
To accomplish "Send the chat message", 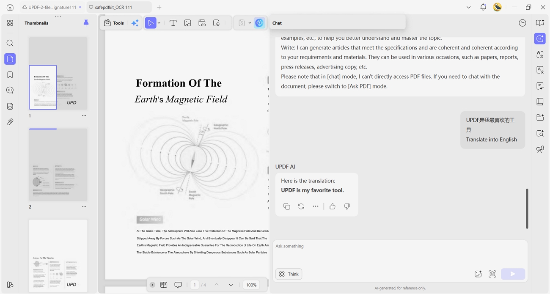I will click(x=513, y=274).
